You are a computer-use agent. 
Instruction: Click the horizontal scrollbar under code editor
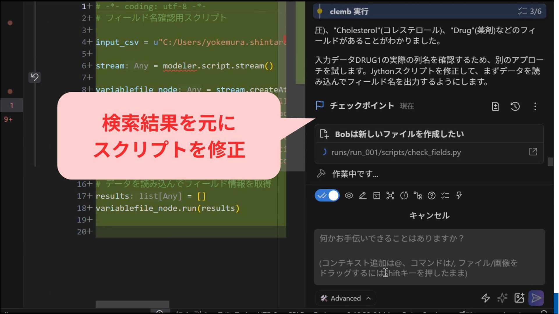tap(132, 304)
